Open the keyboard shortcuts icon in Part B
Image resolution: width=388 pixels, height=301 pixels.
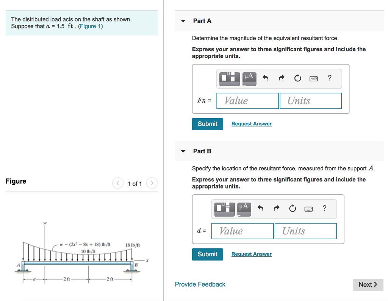pyautogui.click(x=308, y=209)
